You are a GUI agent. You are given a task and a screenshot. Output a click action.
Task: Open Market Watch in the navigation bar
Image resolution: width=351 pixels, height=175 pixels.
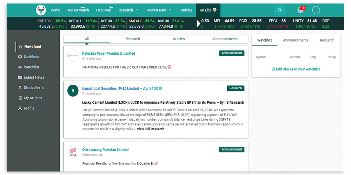(78, 10)
